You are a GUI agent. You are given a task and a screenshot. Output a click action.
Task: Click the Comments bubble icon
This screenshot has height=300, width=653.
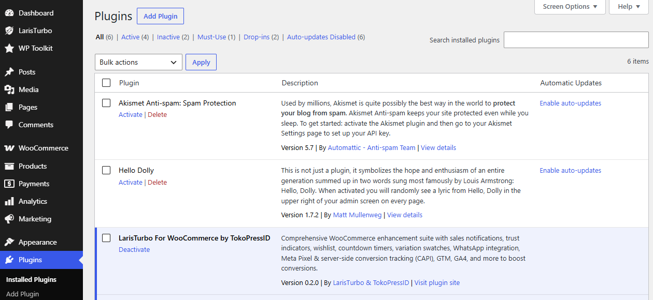click(x=9, y=125)
